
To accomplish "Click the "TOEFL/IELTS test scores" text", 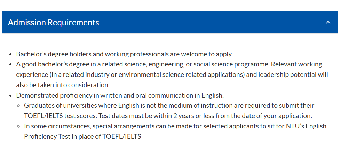I will [60, 116].
